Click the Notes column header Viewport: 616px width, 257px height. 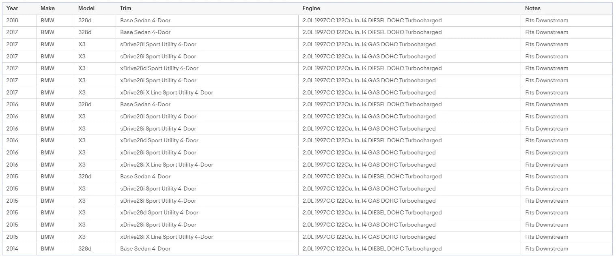point(533,8)
